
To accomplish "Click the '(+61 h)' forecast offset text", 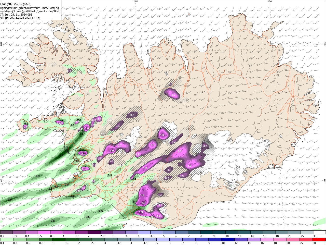I will (35, 18).
